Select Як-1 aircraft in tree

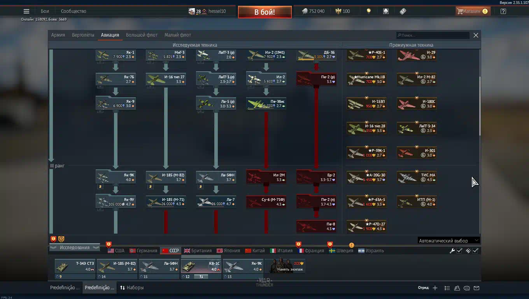[x=116, y=55]
